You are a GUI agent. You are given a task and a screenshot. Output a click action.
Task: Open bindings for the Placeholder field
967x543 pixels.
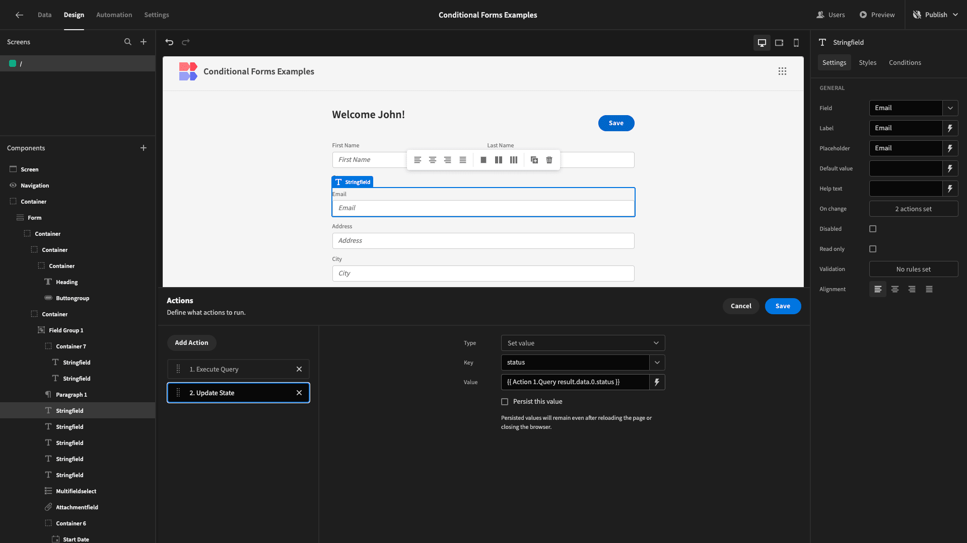950,148
